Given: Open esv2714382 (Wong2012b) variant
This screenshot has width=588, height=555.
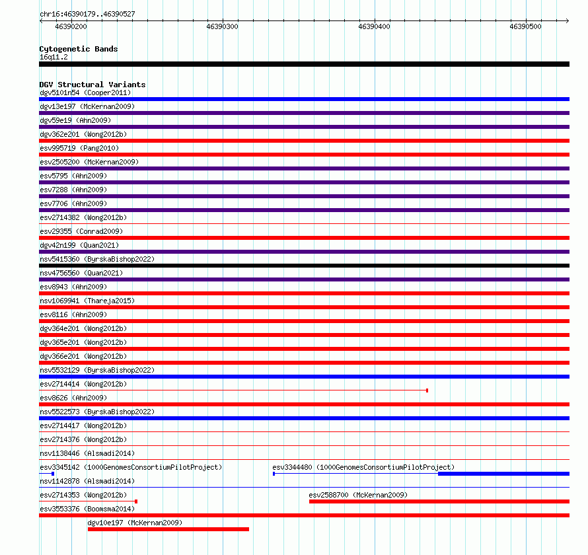Looking at the screenshot, I should click(83, 217).
